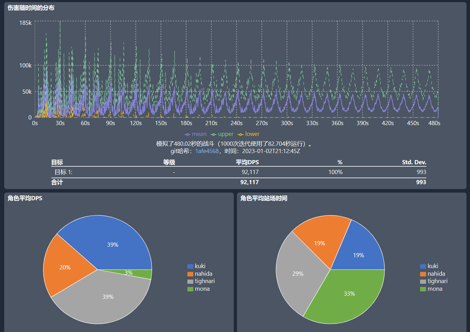The width and height of the screenshot is (470, 332).
Task: Click the orange nahida swatch in DPS legend
Action: point(190,274)
